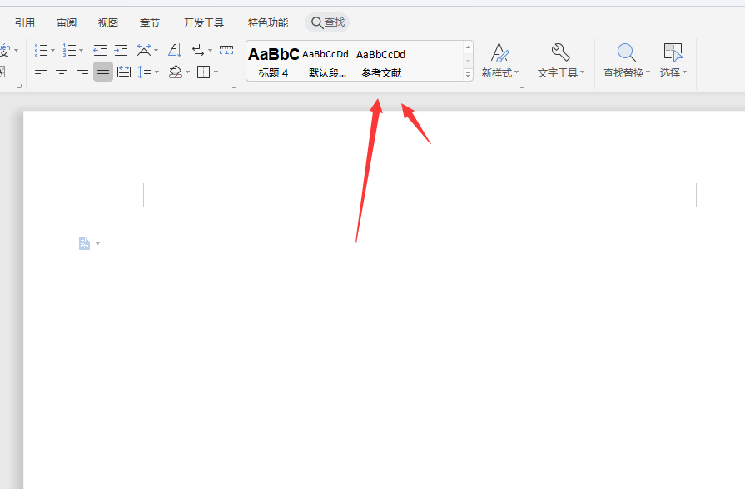745x489 pixels.
Task: Align text to the left
Action: [x=41, y=72]
